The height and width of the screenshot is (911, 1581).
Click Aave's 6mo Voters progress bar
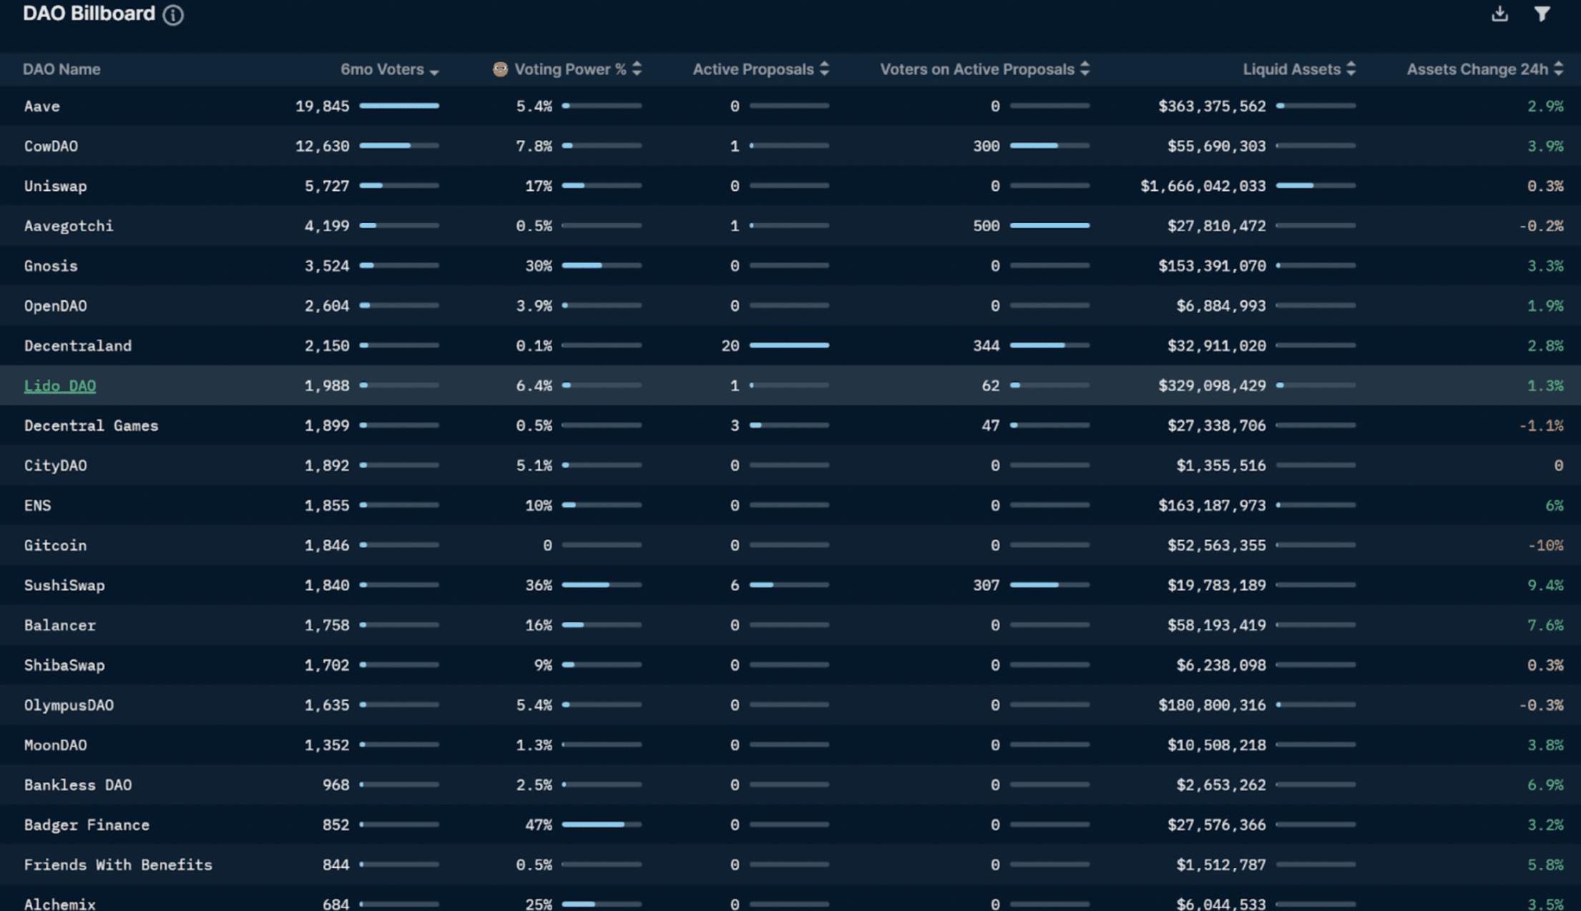point(399,106)
